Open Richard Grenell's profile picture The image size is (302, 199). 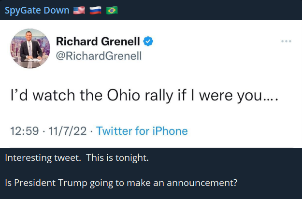[x=30, y=48]
